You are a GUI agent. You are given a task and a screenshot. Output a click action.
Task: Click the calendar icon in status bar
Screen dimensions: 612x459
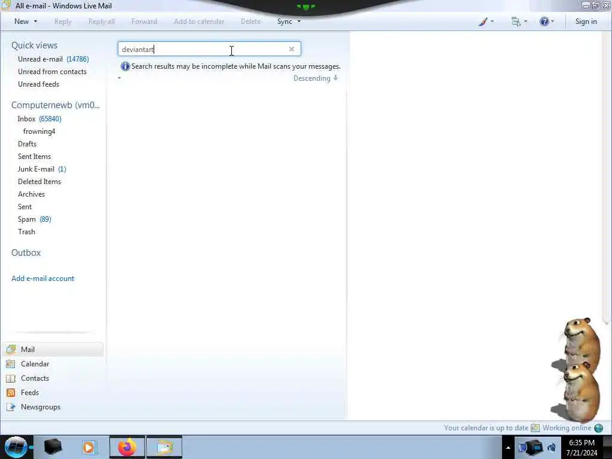[535, 428]
